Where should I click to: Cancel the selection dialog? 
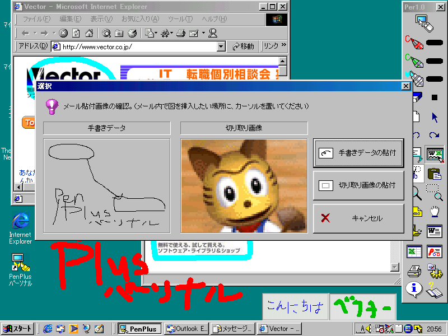pyautogui.click(x=358, y=218)
